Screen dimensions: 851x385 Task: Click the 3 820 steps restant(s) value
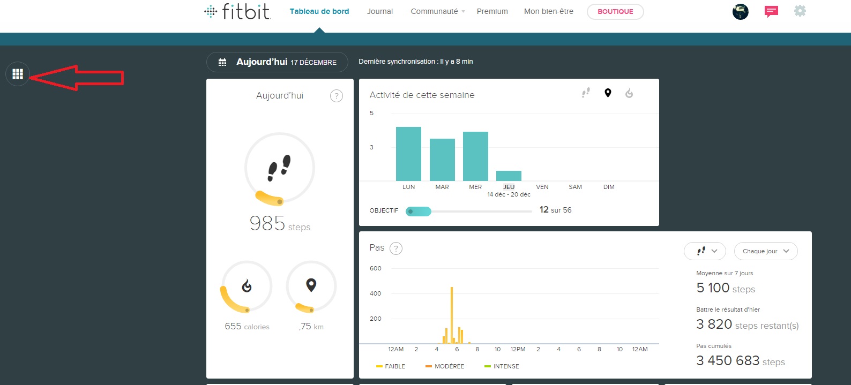[x=748, y=324]
